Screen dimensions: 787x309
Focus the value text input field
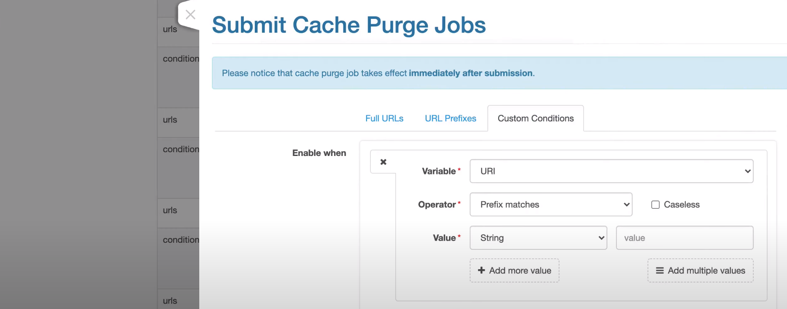684,238
